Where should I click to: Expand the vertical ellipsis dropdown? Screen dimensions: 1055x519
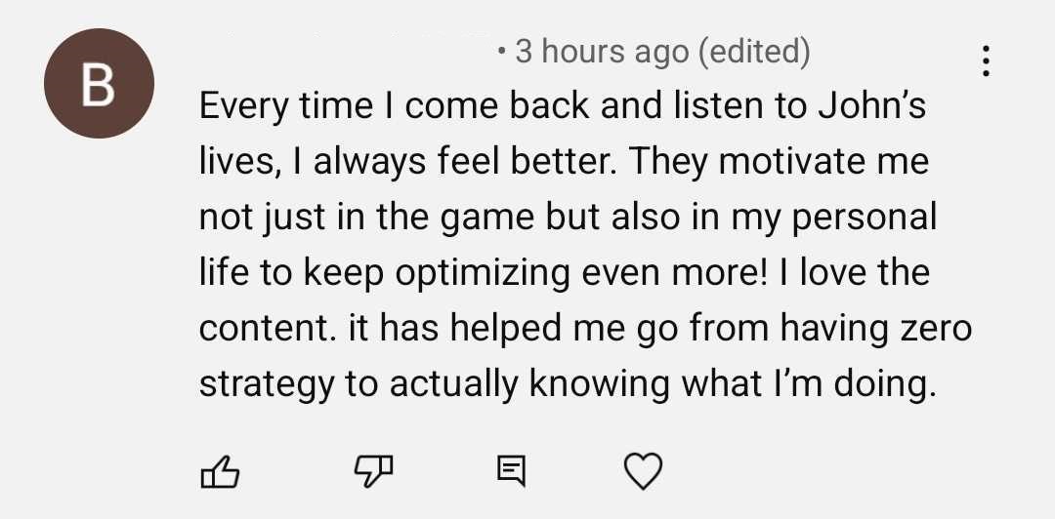pyautogui.click(x=987, y=61)
